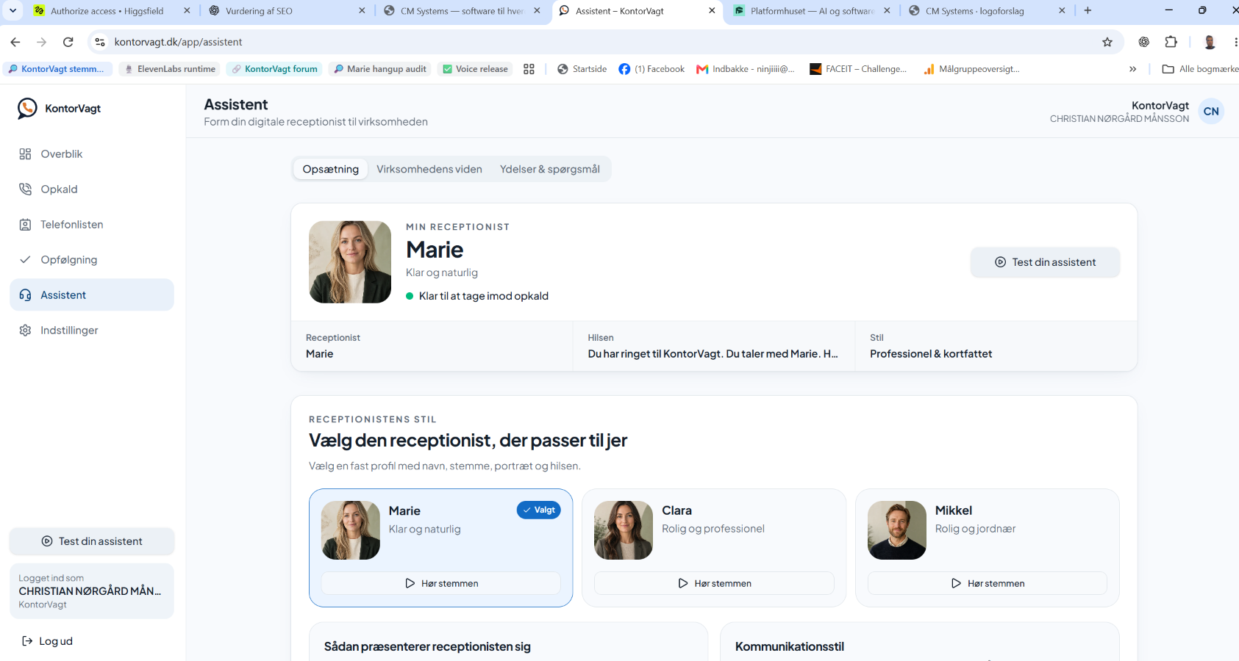
Task: Click the Hilsen greeting text
Action: (713, 354)
